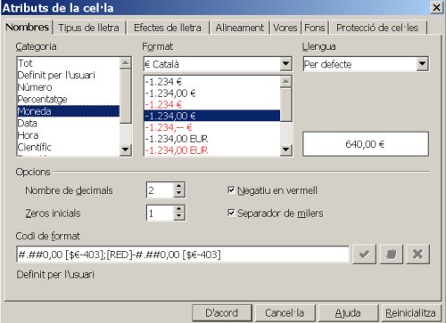Viewport: 446px width, 323px height.
Task: Toggle the Negatiu en vermell checkbox
Action: tap(231, 190)
